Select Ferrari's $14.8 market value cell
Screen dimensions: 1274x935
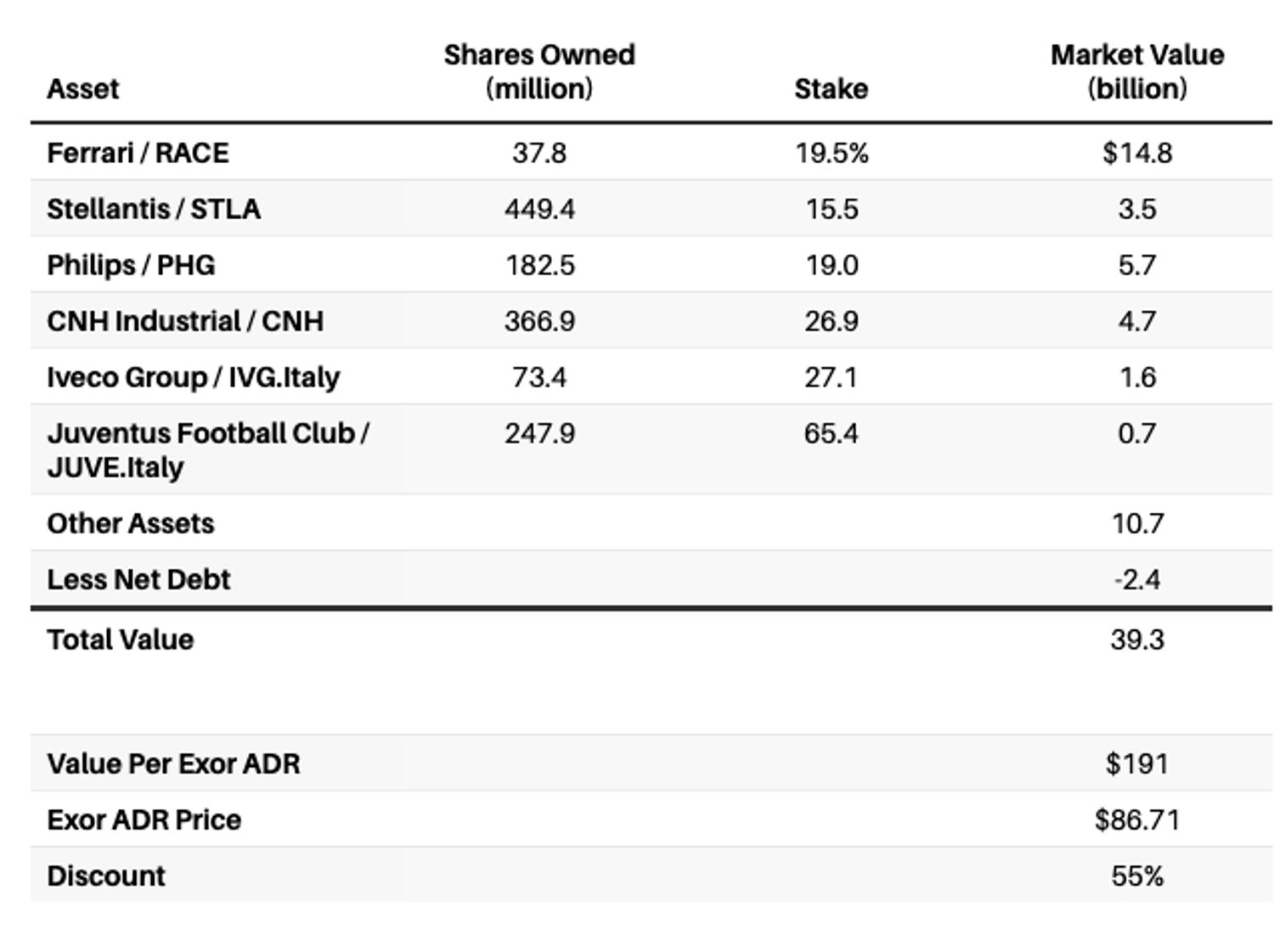[x=1136, y=153]
